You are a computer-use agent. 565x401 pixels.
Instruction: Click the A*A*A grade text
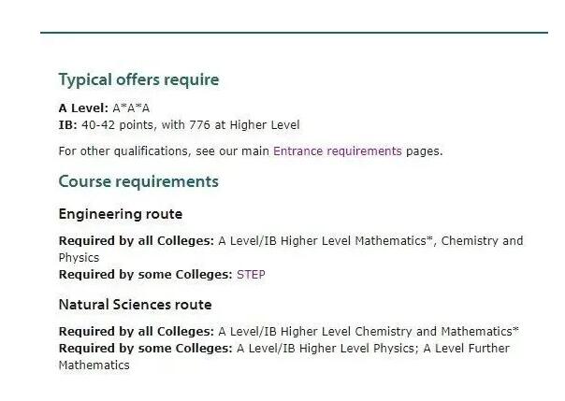[x=131, y=108]
